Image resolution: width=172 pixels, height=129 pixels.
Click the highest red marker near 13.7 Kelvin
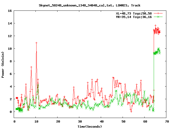click(x=155, y=26)
